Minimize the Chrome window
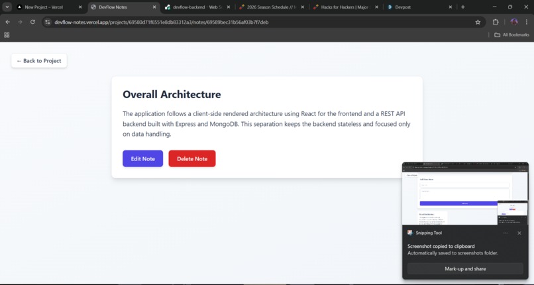Image resolution: width=534 pixels, height=285 pixels. pyautogui.click(x=494, y=7)
